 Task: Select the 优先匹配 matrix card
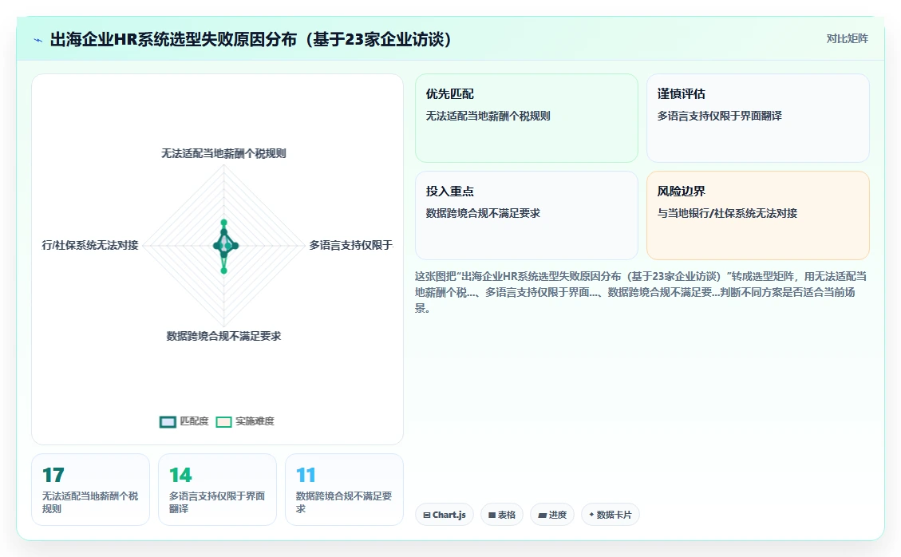pyautogui.click(x=527, y=118)
